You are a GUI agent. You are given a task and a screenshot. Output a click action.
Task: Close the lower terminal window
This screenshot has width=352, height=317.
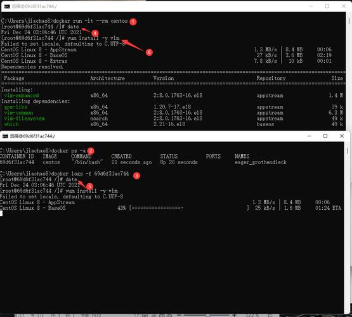(342, 136)
